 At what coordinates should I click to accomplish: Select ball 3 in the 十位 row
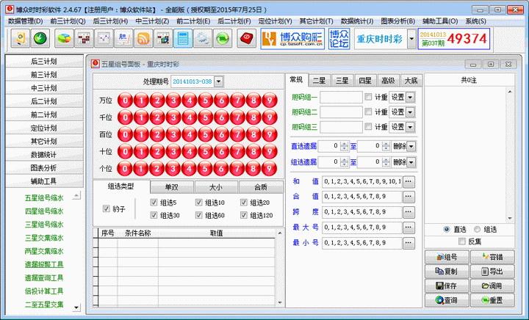tap(173, 151)
